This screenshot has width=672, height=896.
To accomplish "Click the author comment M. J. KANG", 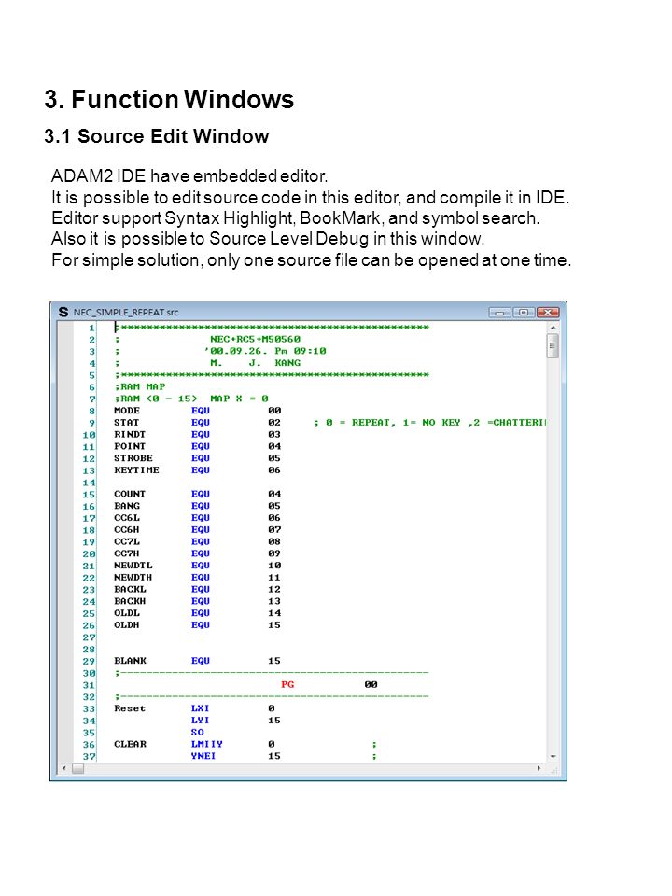I will click(x=255, y=363).
